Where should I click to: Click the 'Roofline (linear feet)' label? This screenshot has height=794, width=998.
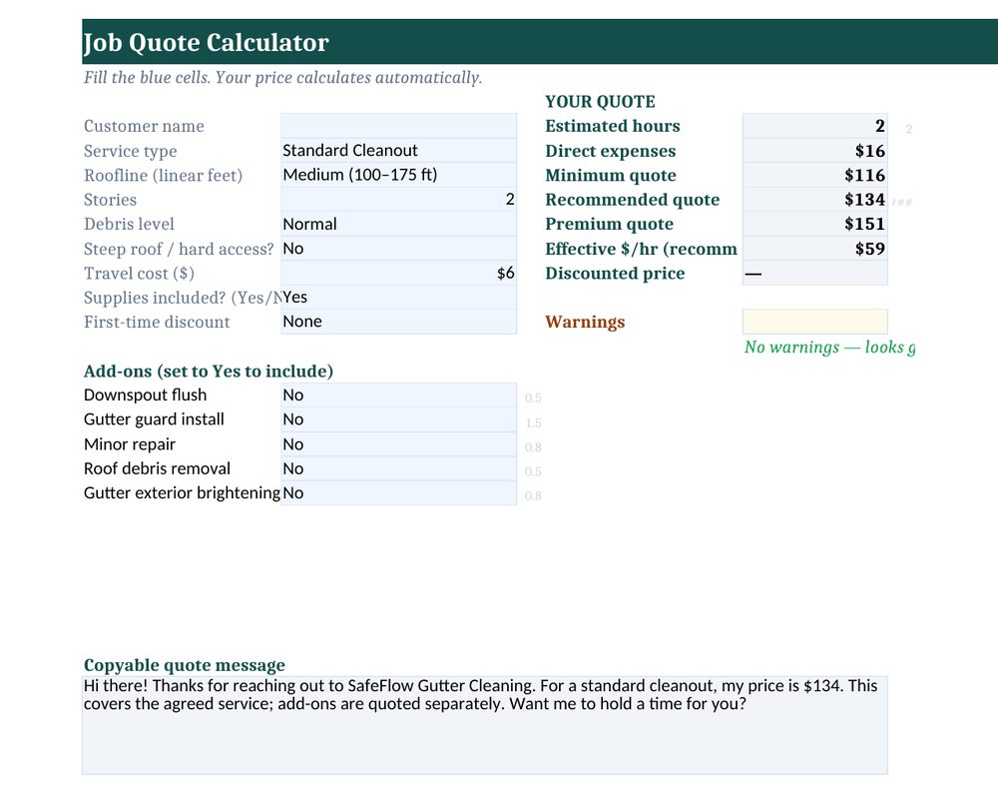coord(163,175)
